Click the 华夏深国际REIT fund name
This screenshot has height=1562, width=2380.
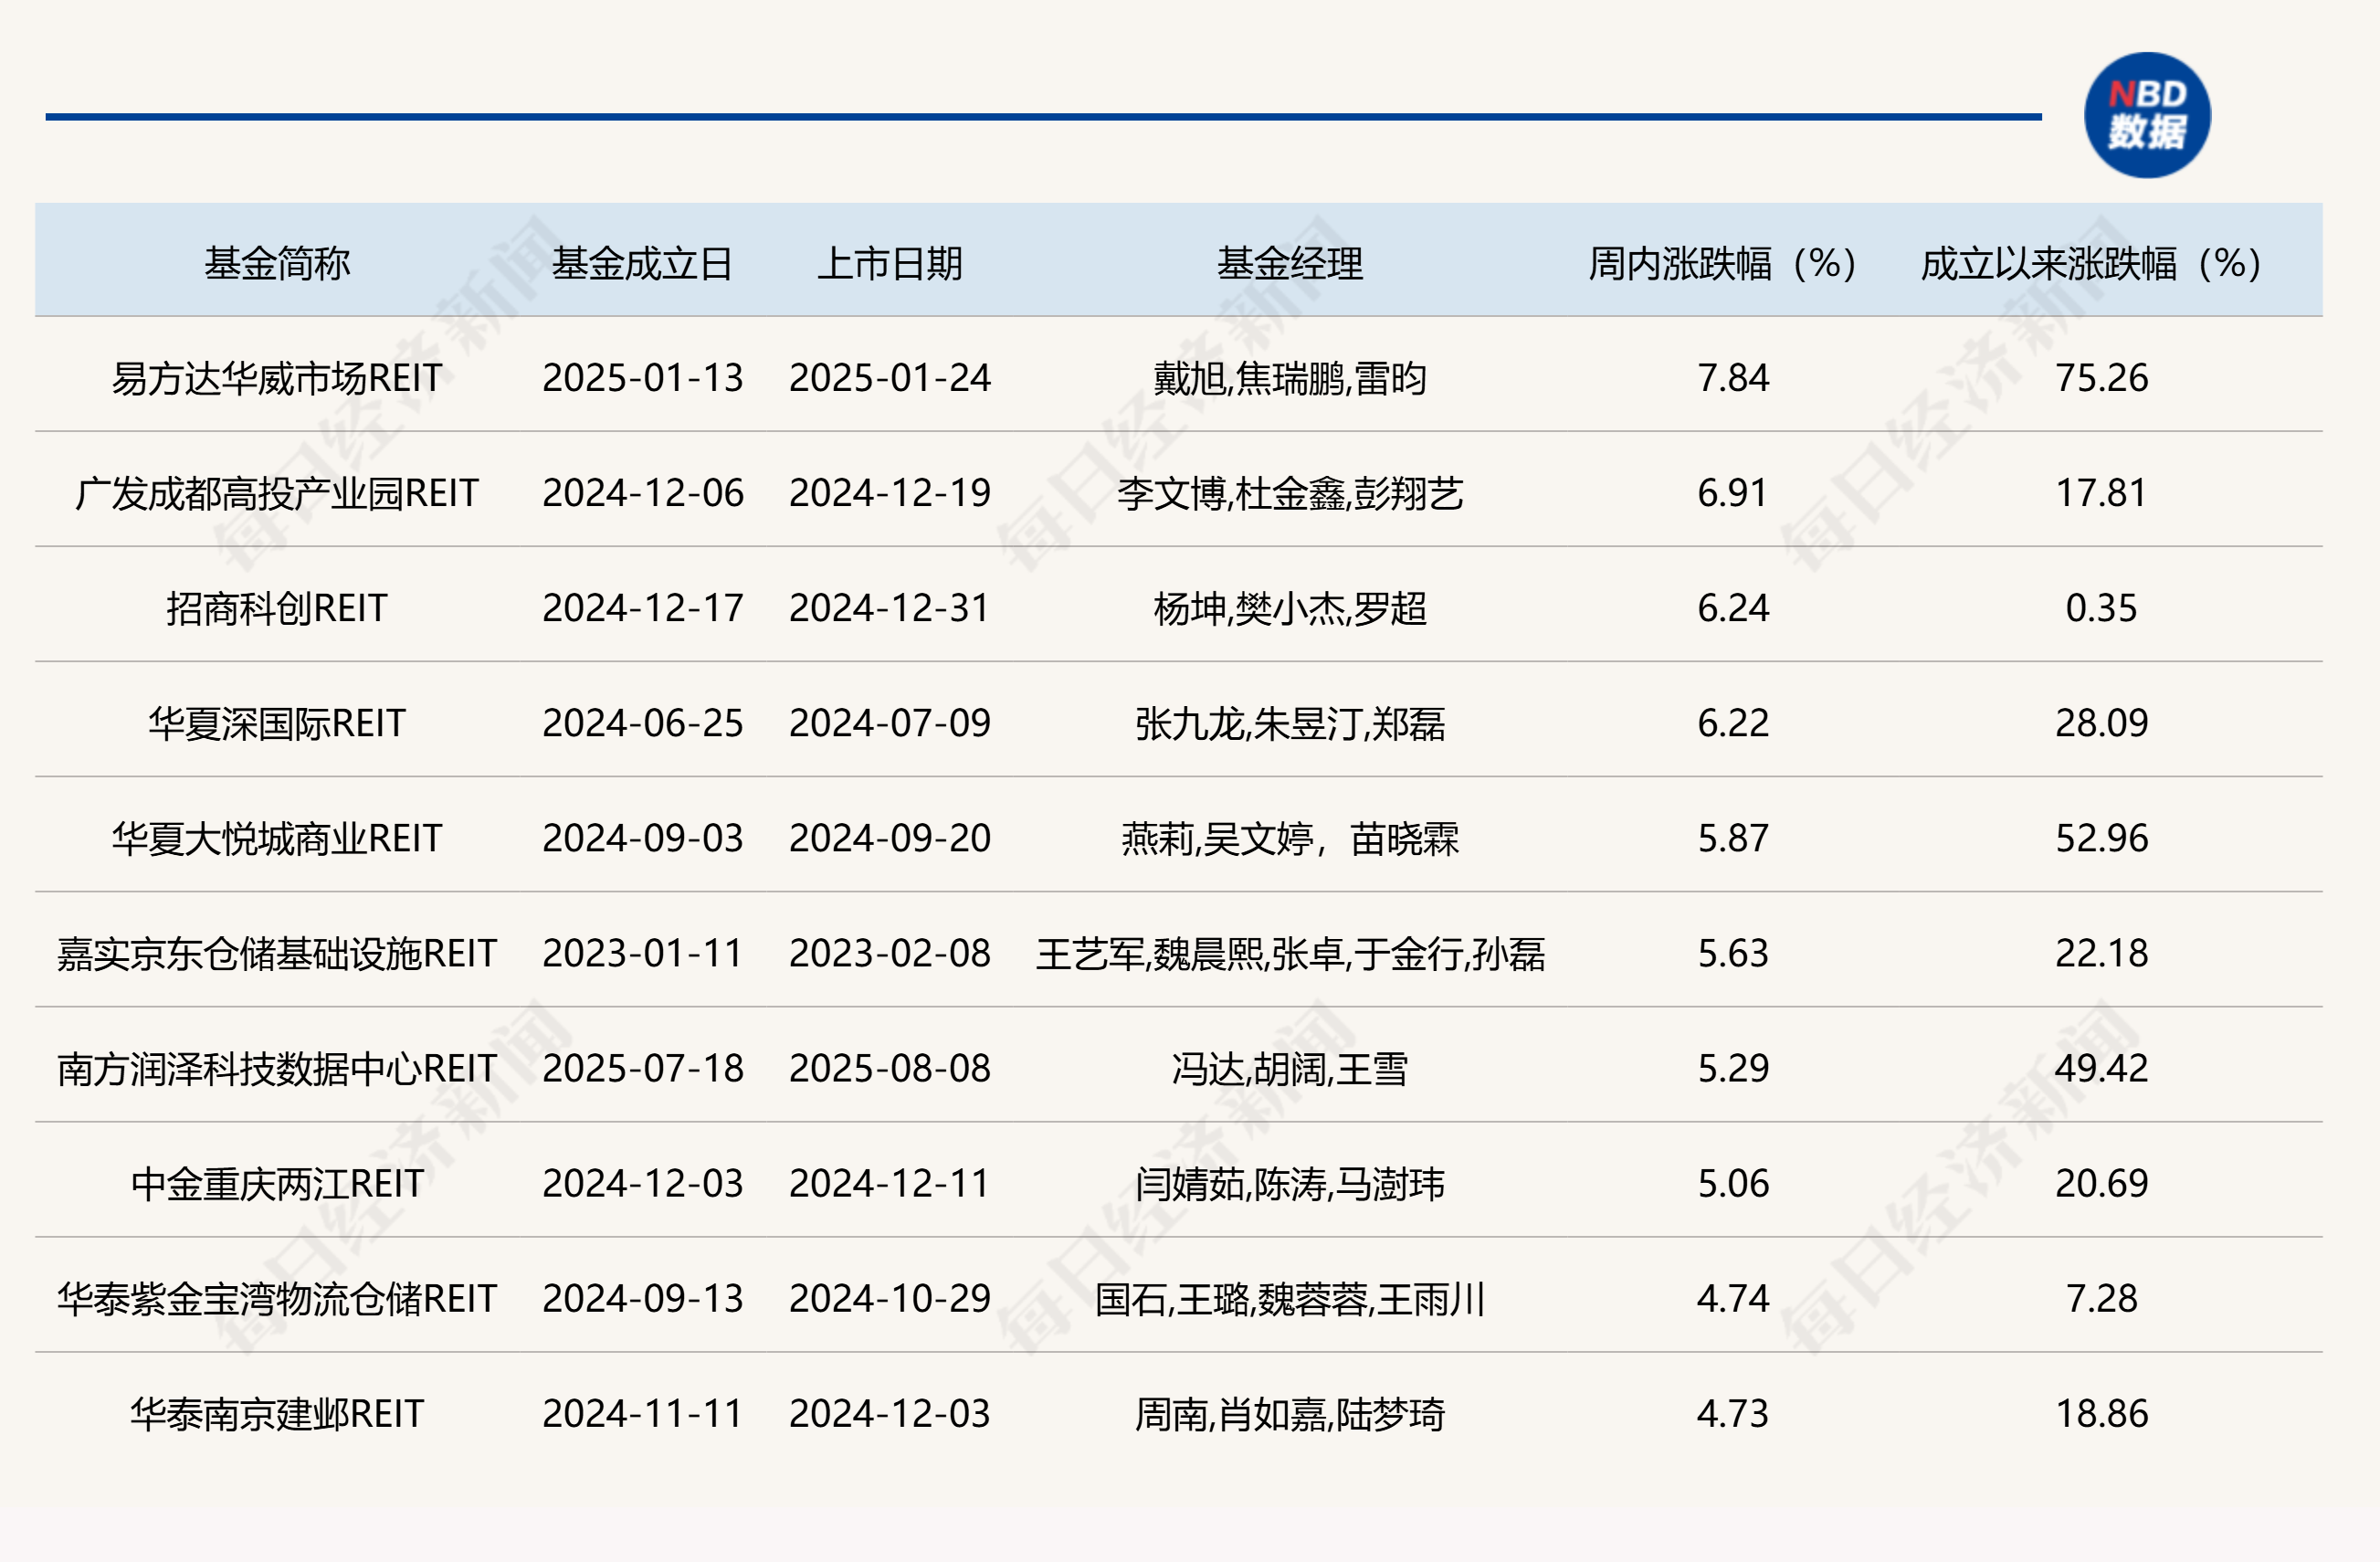click(x=277, y=723)
